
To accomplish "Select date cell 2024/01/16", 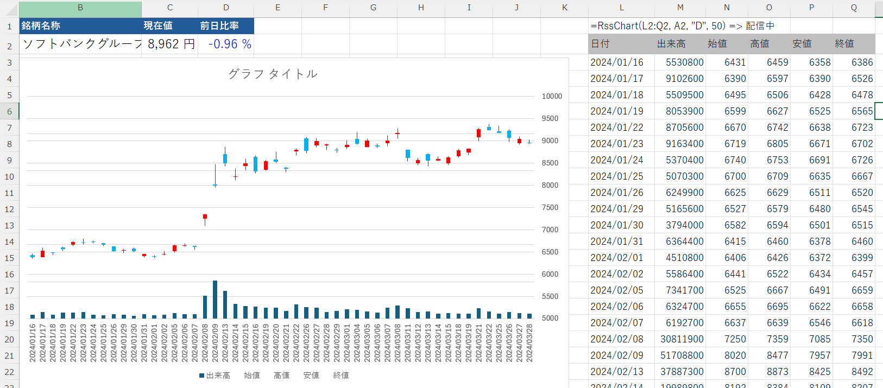I will (621, 62).
